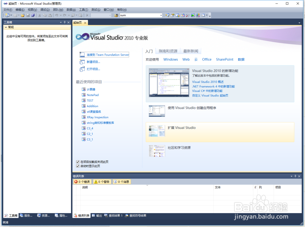This screenshot has width=305, height=227.
Task: Open the 文件(F) menu
Action: pyautogui.click(x=8, y=10)
